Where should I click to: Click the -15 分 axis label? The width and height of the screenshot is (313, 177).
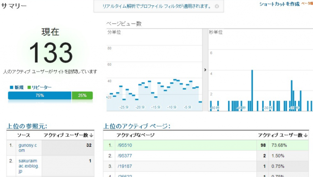tap(156, 107)
